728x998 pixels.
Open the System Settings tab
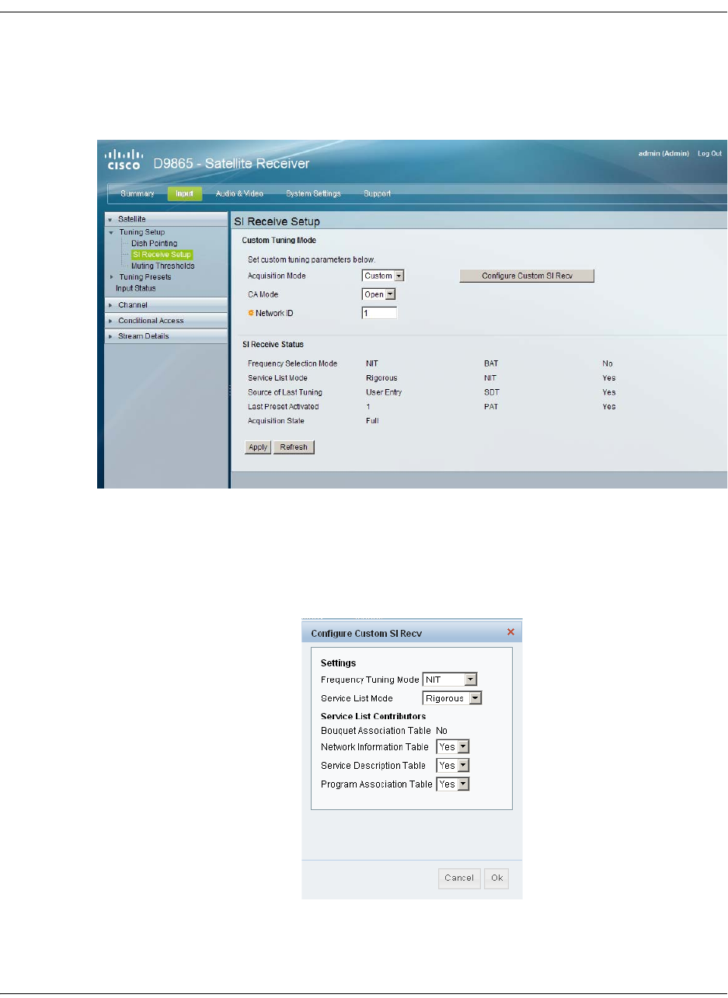312,193
